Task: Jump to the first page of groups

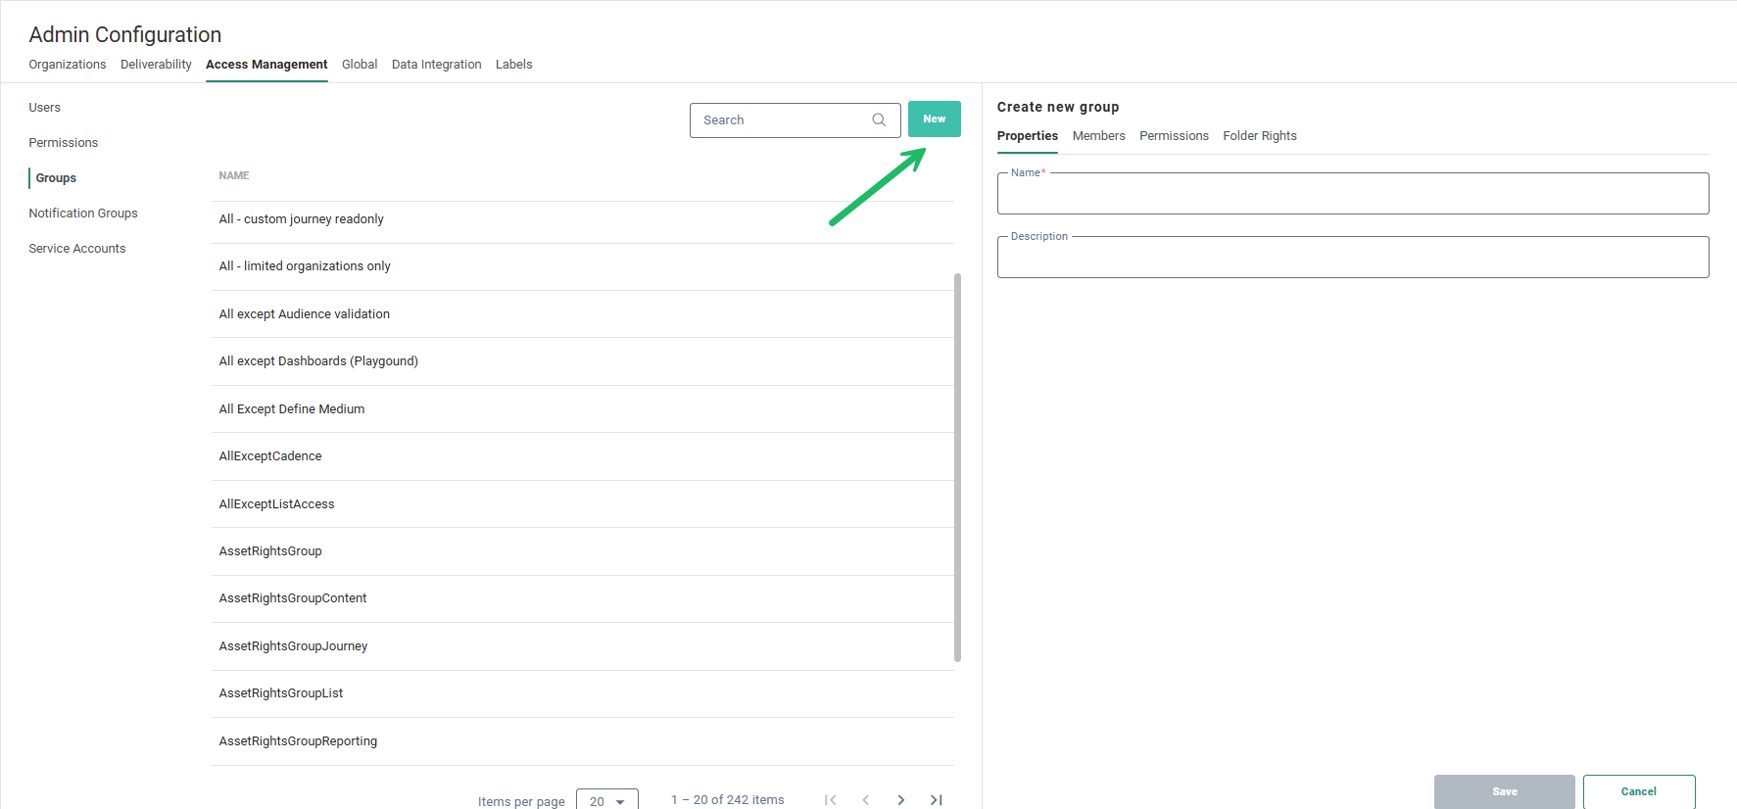Action: 830,800
